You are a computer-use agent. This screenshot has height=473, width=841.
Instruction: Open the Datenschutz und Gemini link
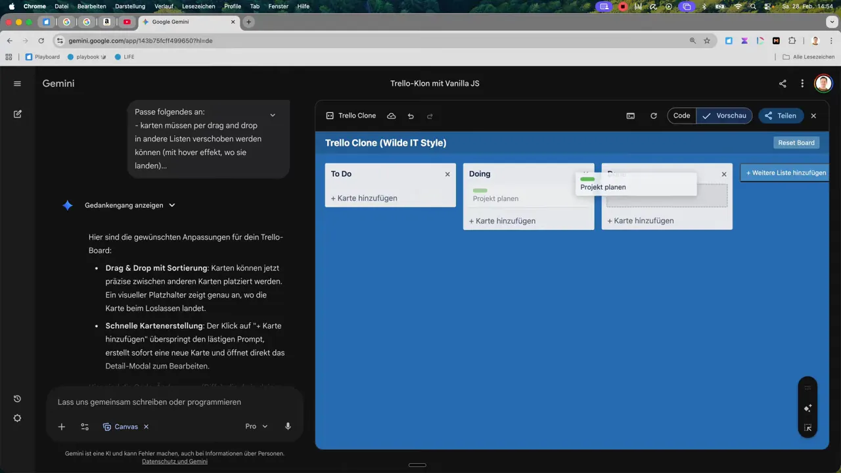(175, 461)
